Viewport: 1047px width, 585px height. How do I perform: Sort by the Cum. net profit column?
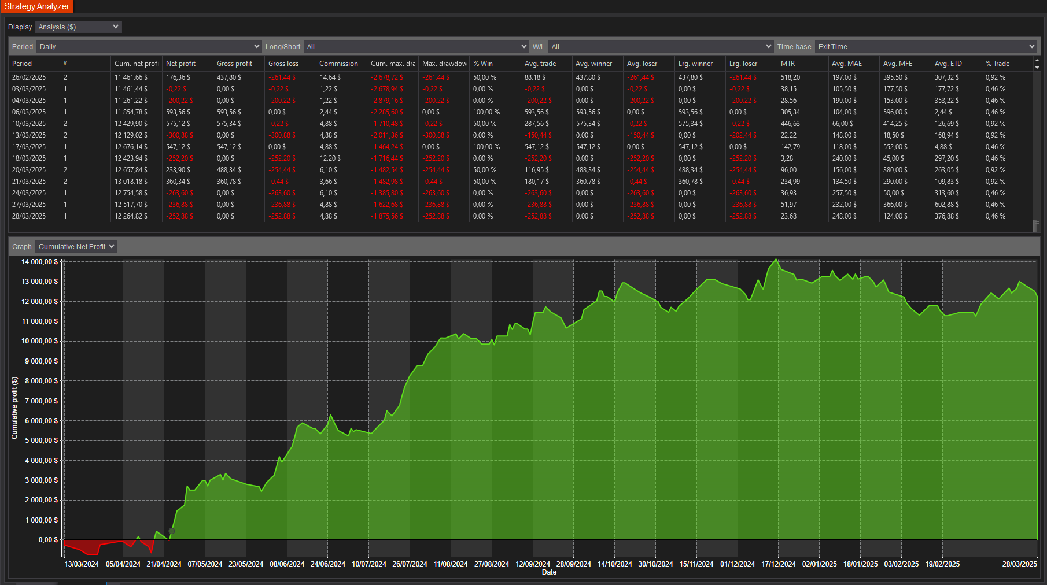tap(136, 64)
